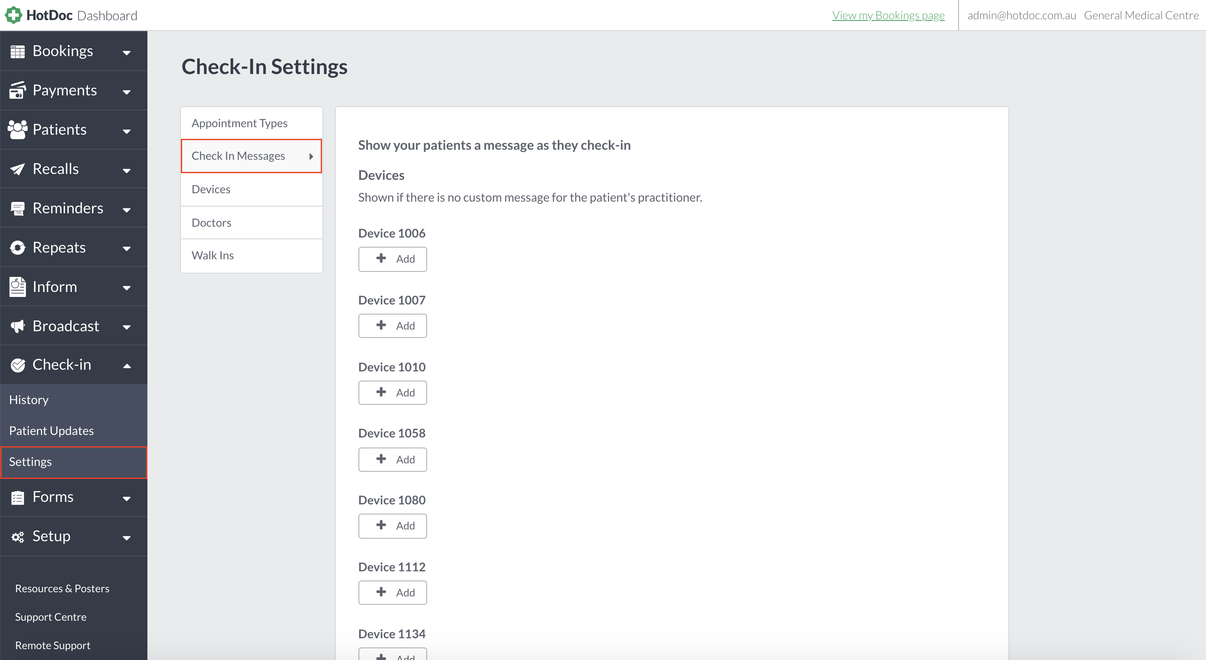Open the Devices settings tab
The height and width of the screenshot is (660, 1206).
pyautogui.click(x=251, y=189)
